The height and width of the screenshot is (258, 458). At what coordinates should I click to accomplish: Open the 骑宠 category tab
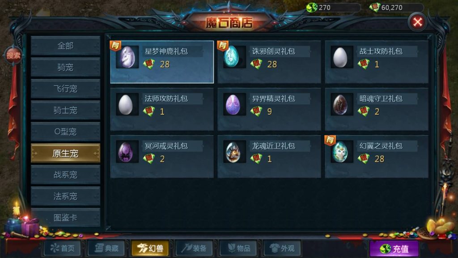(65, 67)
